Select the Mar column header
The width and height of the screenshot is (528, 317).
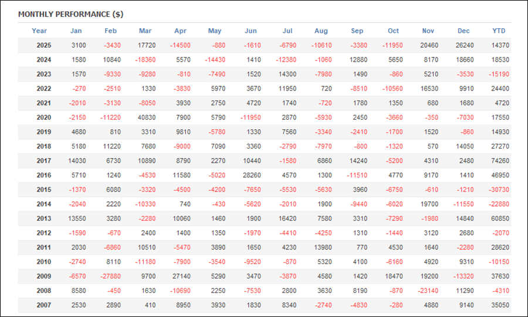[145, 31]
